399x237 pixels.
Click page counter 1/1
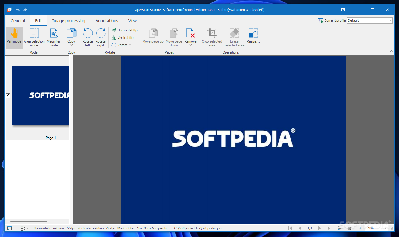[x=310, y=228]
